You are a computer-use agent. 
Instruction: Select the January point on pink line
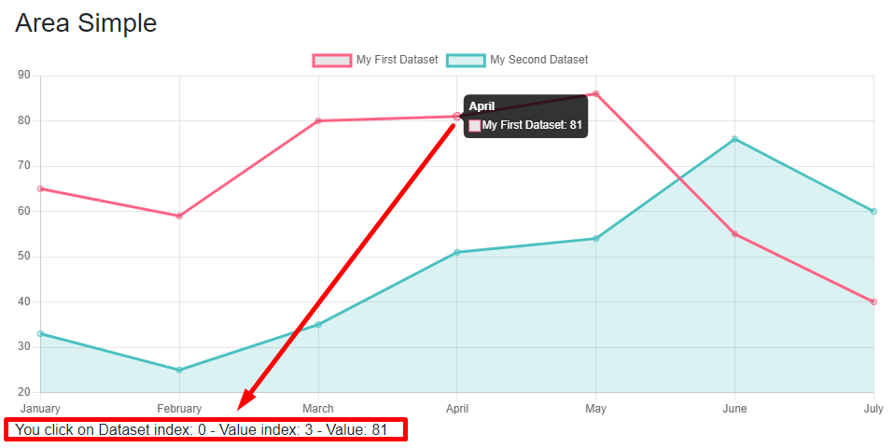click(40, 189)
